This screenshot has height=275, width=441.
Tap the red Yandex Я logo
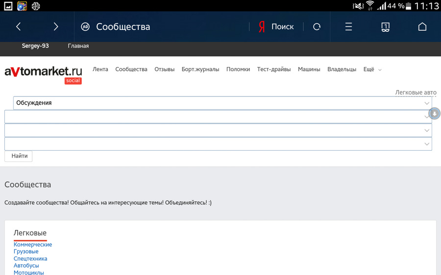click(x=262, y=27)
